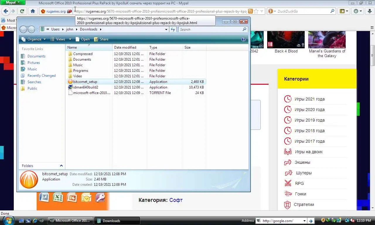Viewport: 375px width, 225px height.
Task: Open the Views dropdown arrow
Action: (70, 39)
